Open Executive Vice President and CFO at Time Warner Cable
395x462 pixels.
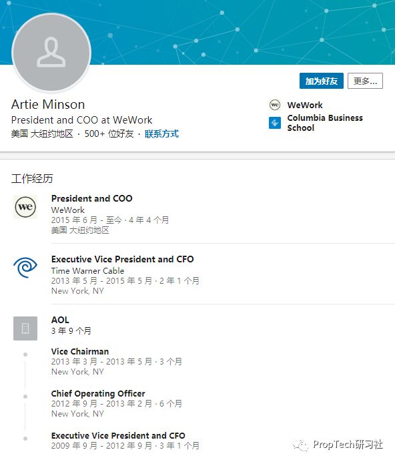pos(122,259)
